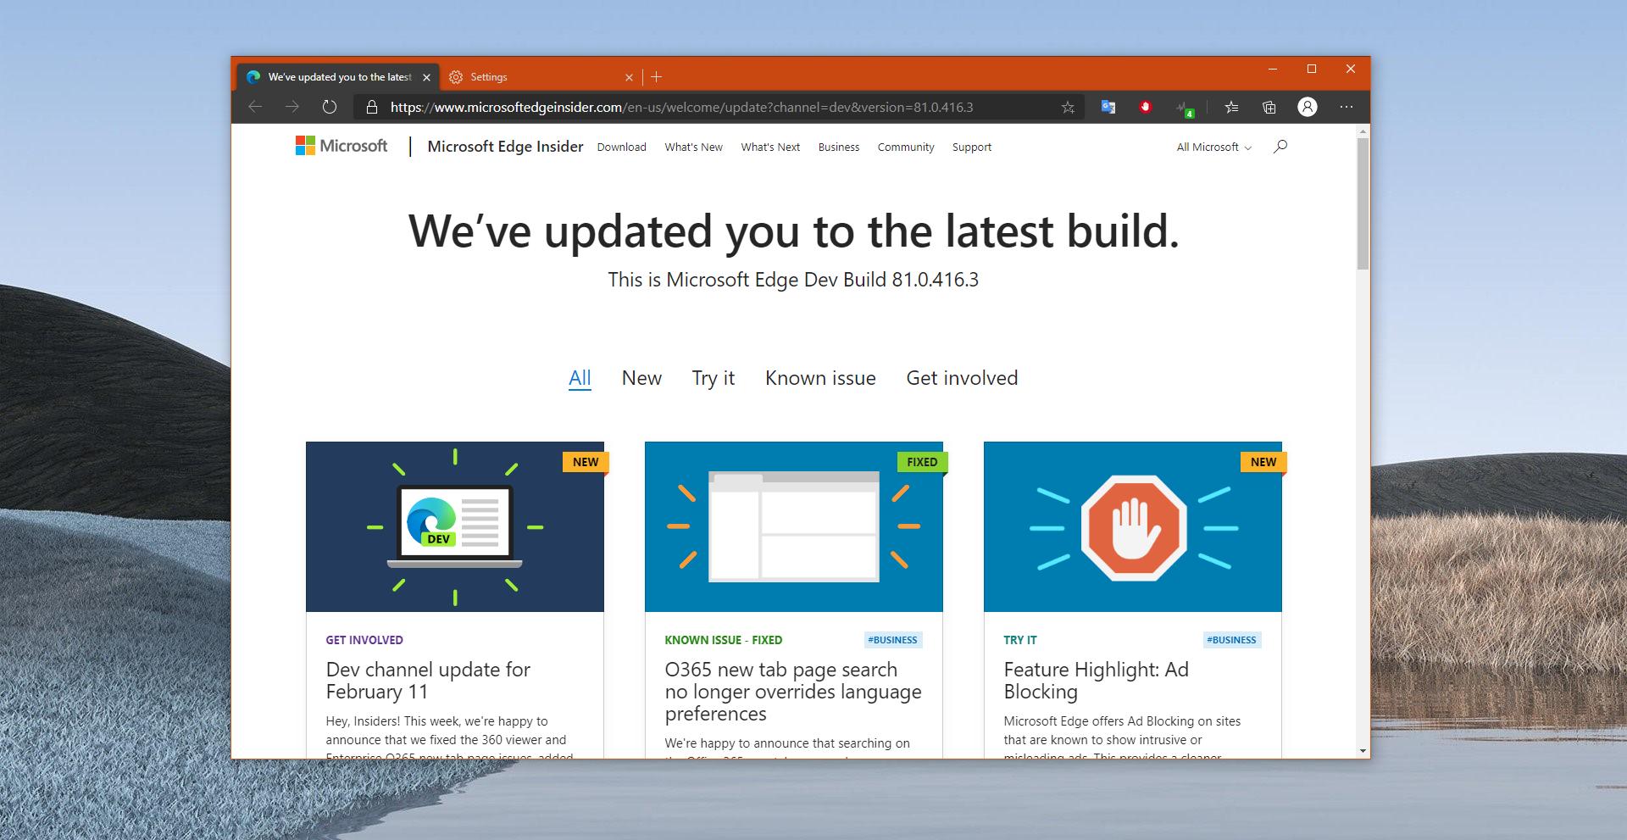Click the scrollbar up arrow
The height and width of the screenshot is (840, 1627).
pyautogui.click(x=1363, y=131)
